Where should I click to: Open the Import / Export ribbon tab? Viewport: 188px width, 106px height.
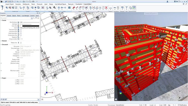[x=10, y=4]
